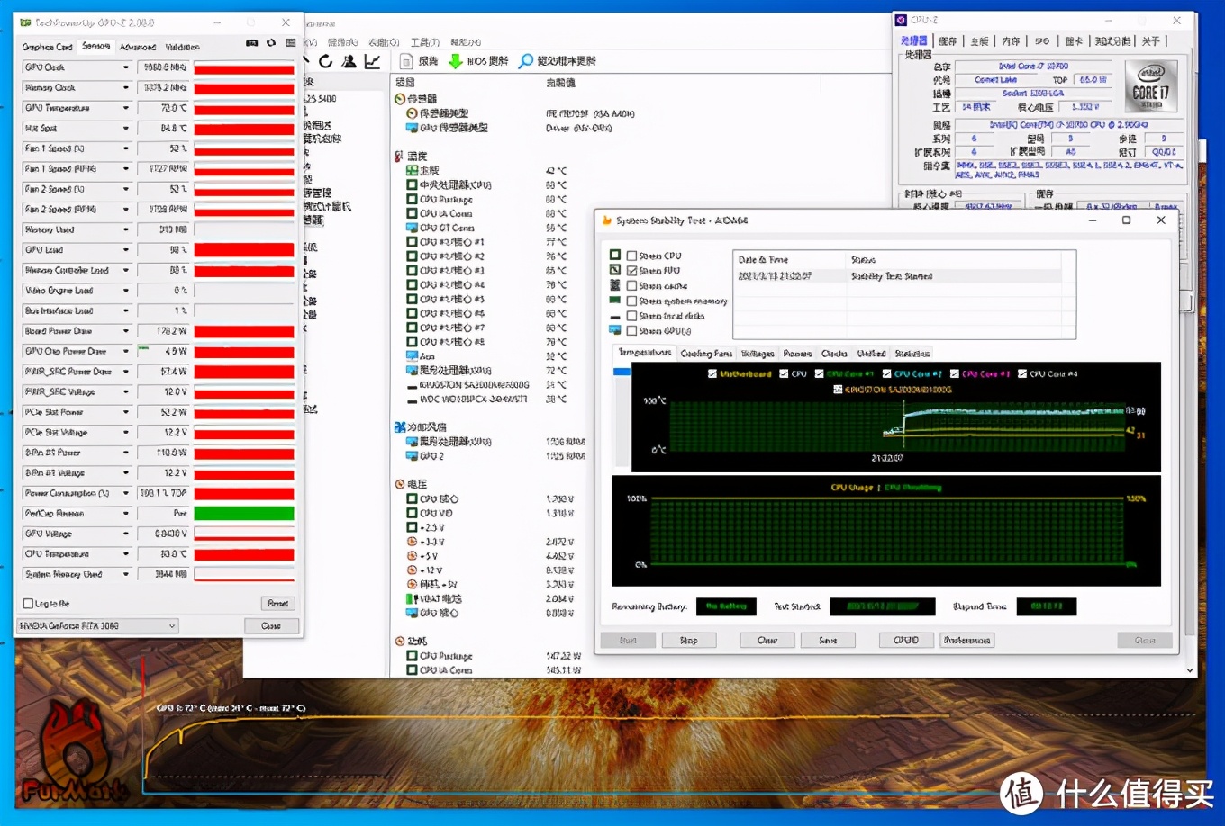Viewport: 1225px width, 826px height.
Task: Open the GPU Load sensor dropdown
Action: point(126,250)
